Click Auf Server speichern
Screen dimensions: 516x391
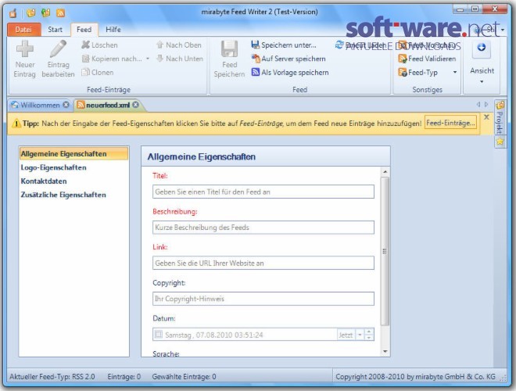pos(288,59)
